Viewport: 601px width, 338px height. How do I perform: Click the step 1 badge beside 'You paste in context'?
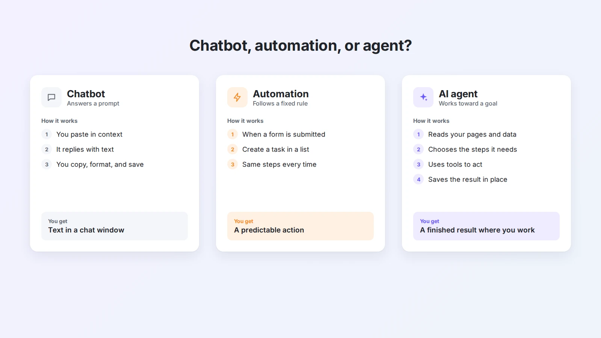(47, 134)
